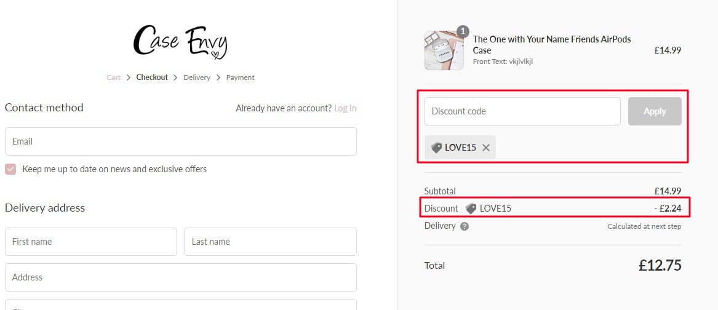Click the First name field
Screen dimensions: 718x310
coord(90,242)
